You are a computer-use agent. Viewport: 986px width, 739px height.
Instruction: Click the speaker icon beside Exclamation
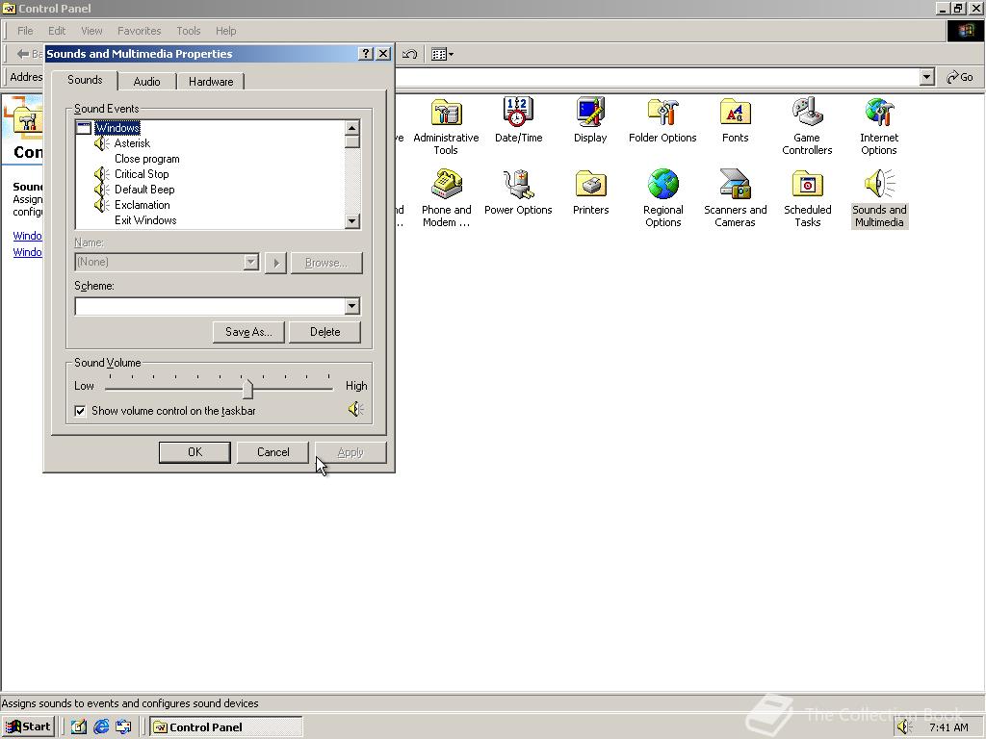pyautogui.click(x=101, y=205)
